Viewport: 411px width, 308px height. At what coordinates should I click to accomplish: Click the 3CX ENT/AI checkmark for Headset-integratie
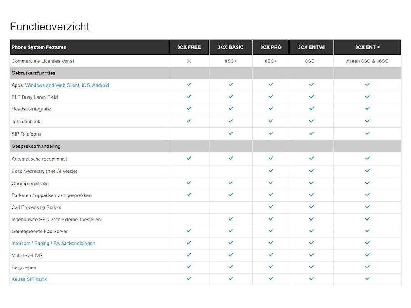pyautogui.click(x=312, y=108)
